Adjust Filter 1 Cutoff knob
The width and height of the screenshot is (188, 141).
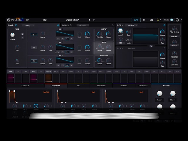pos(120,31)
